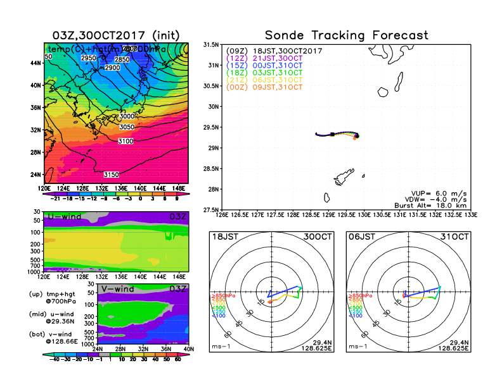Click temperature colorbar segment between -18 and -15
502x387 pixels.
click(x=74, y=193)
